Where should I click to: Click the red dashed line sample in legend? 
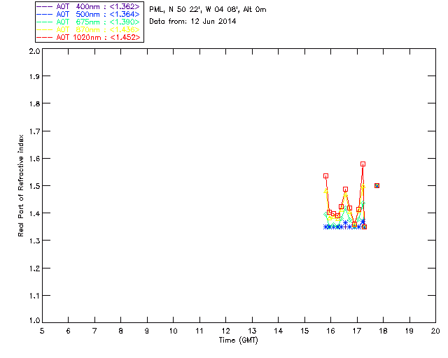pos(45,37)
